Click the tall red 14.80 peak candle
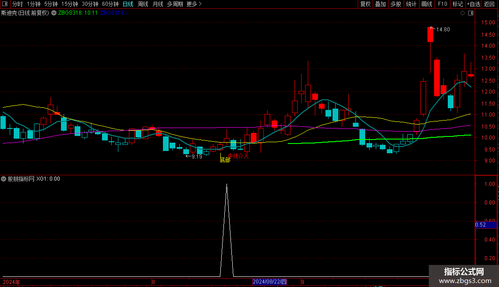The image size is (499, 287). tap(430, 35)
